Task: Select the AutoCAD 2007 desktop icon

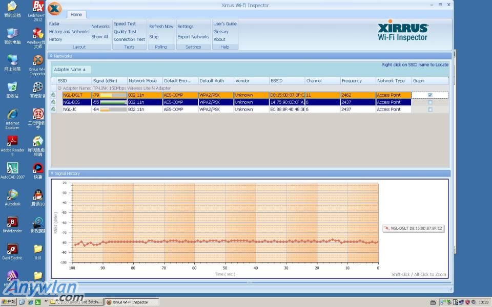Action: tap(12, 171)
